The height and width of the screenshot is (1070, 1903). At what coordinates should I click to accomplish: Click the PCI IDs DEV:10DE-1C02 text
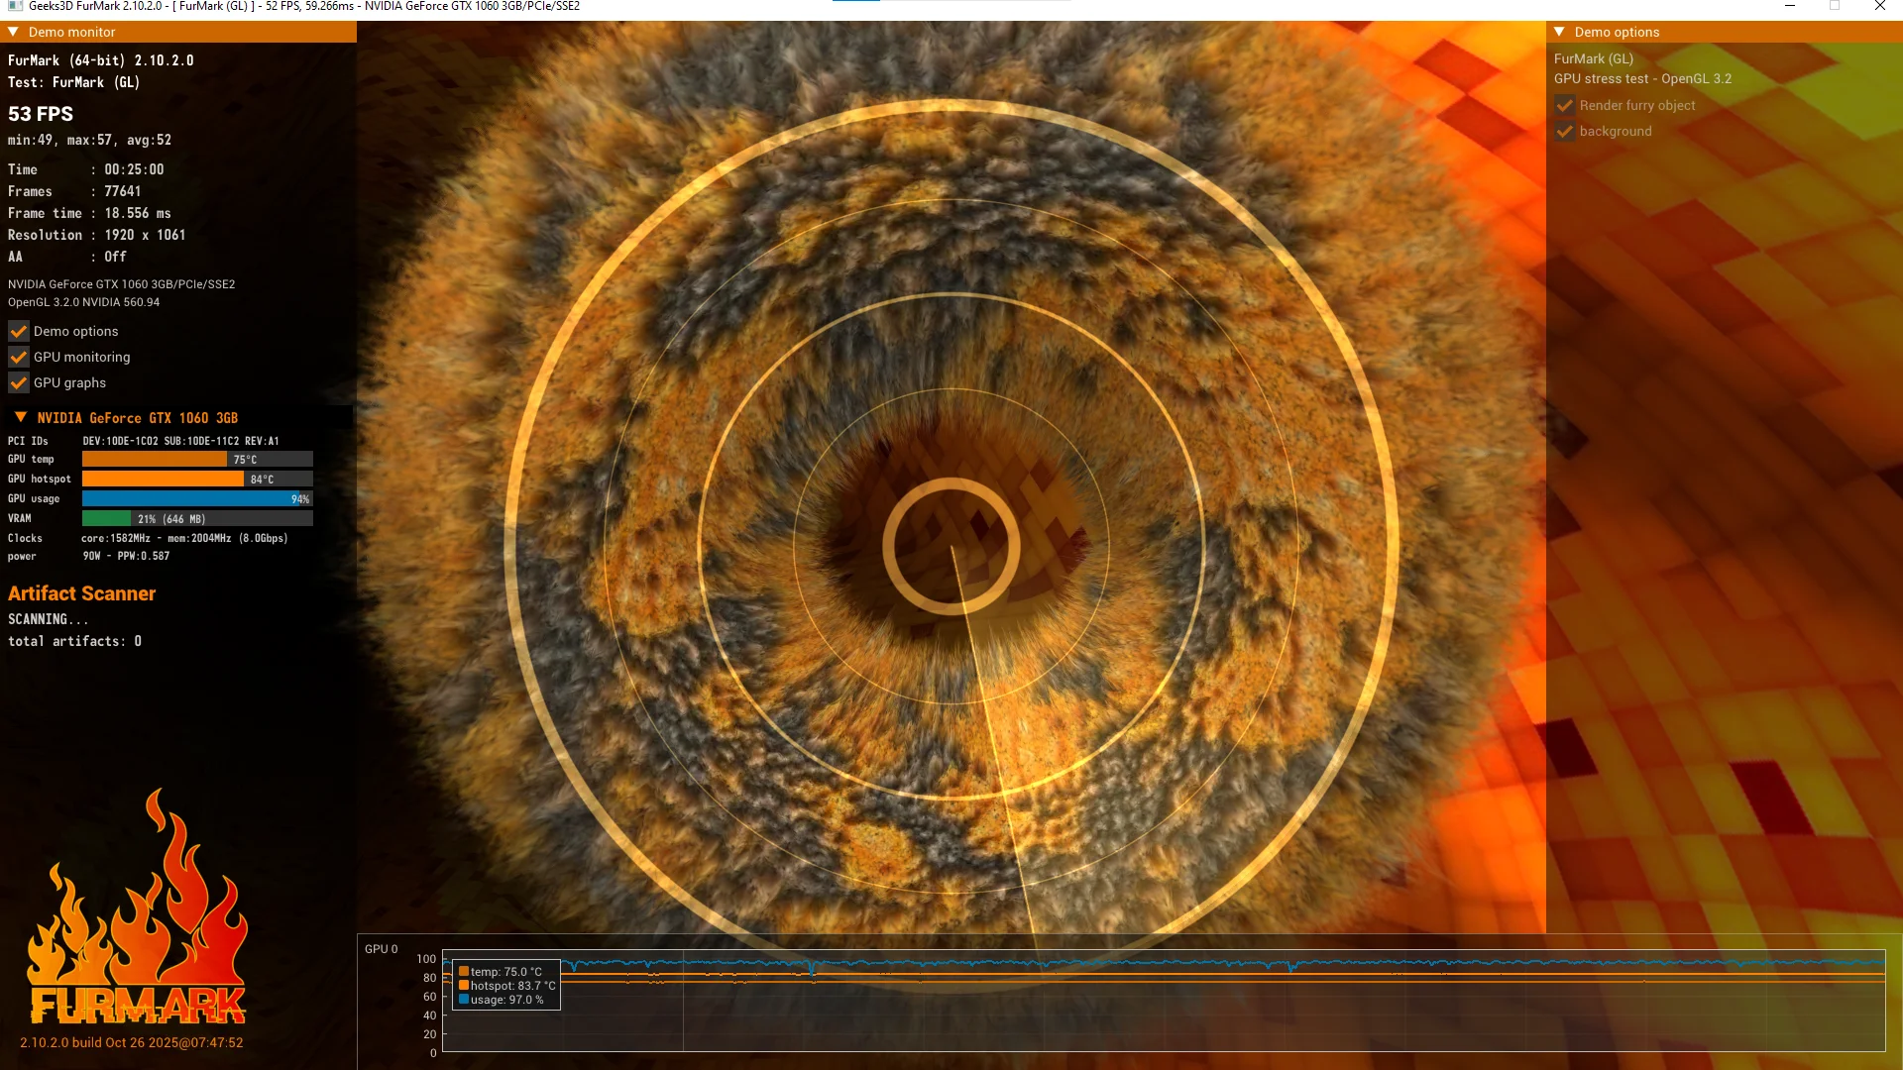point(181,441)
